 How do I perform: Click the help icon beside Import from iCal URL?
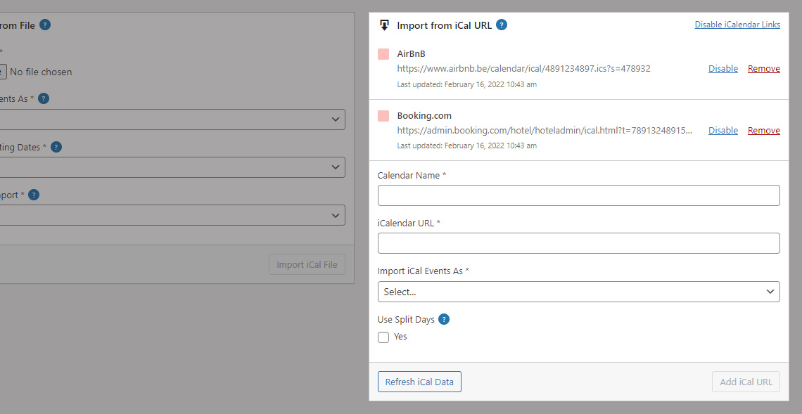tap(502, 25)
